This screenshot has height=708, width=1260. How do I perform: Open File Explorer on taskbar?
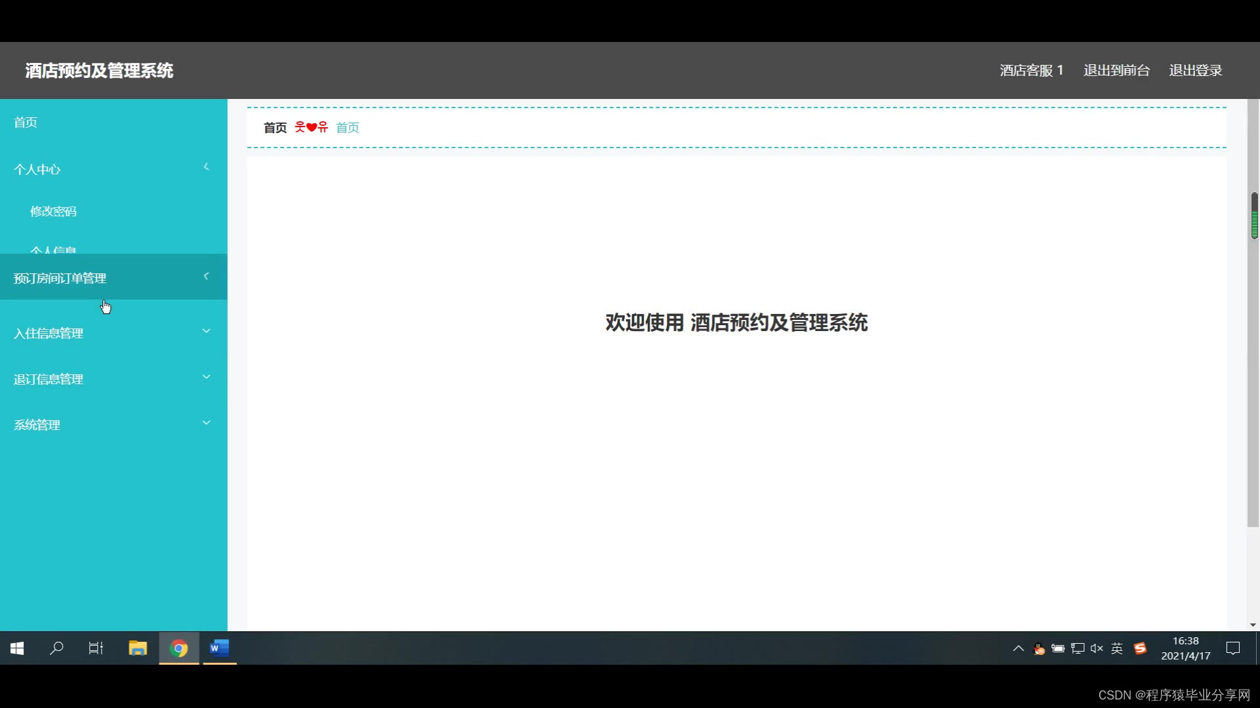(138, 648)
